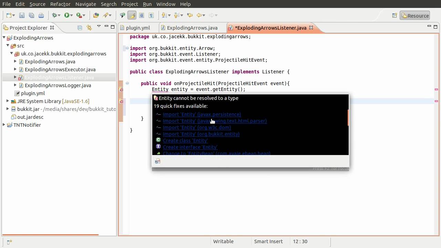Open the Refactor menu
This screenshot has width=441, height=248.
[x=60, y=4]
